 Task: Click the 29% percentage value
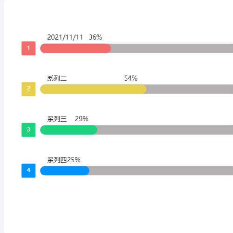point(82,119)
